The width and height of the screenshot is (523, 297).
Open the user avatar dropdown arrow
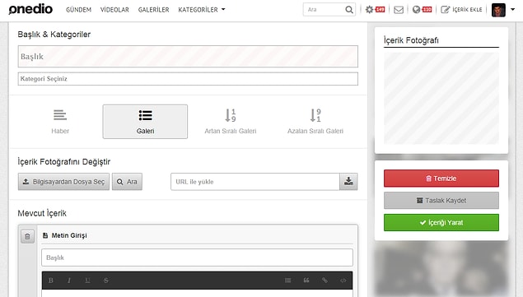click(x=512, y=9)
